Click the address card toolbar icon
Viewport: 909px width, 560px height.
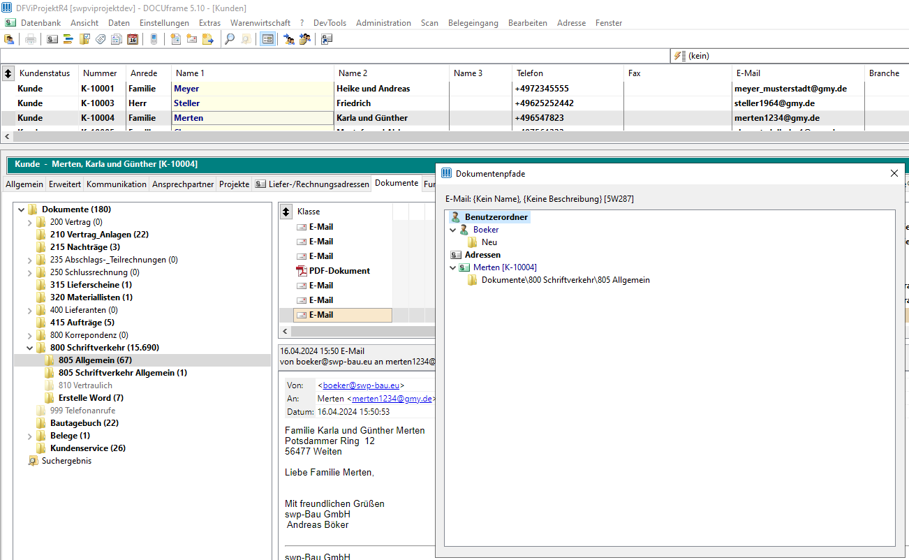[52, 39]
